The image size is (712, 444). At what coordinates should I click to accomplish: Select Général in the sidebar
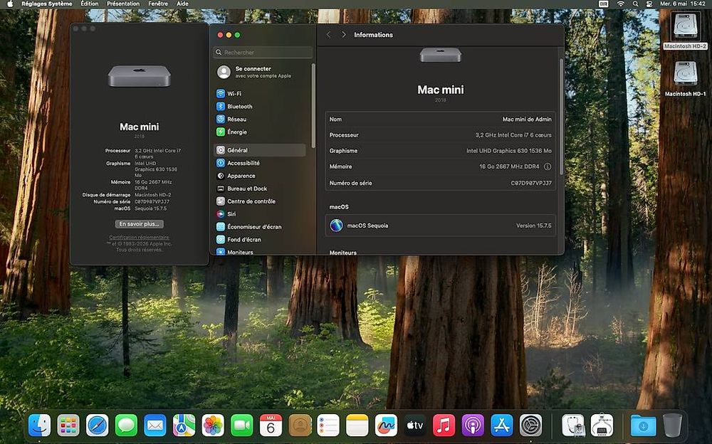[259, 150]
